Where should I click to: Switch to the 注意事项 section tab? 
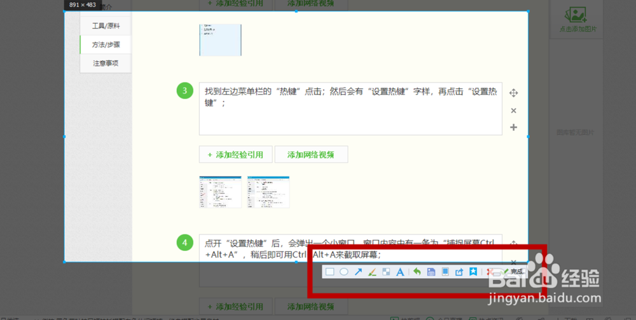coord(106,63)
